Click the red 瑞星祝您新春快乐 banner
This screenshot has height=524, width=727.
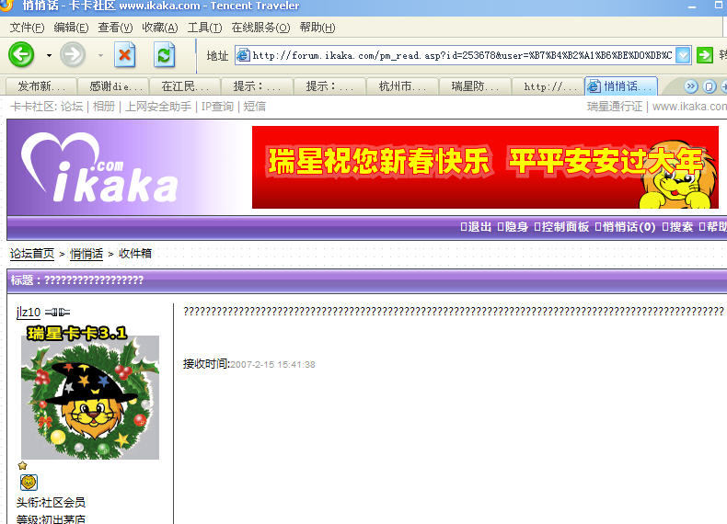tap(485, 167)
